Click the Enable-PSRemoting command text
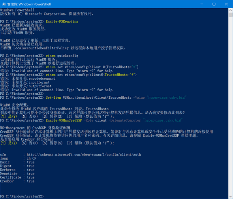 (x=62, y=22)
